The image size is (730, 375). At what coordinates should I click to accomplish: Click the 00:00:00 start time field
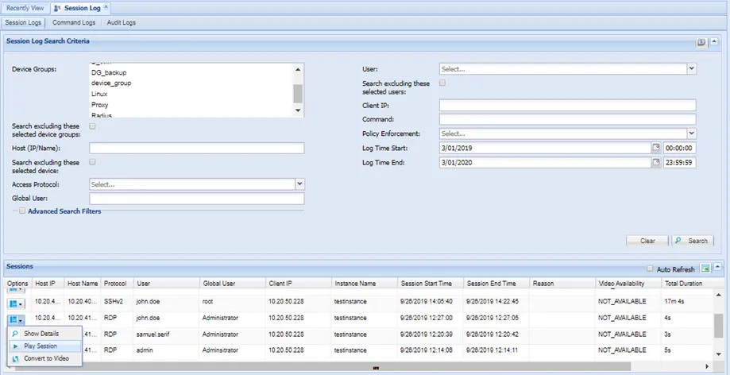[679, 148]
